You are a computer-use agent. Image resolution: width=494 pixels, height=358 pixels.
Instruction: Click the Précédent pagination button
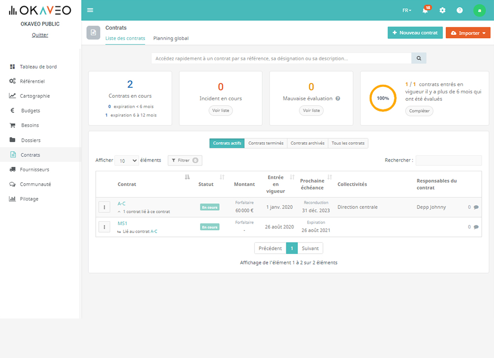pos(270,248)
